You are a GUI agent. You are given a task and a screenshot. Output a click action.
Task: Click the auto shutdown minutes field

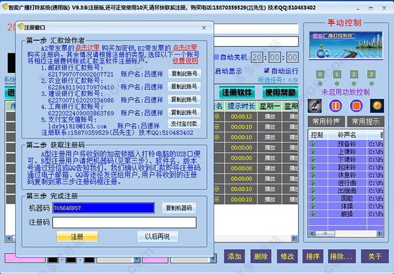point(274,58)
